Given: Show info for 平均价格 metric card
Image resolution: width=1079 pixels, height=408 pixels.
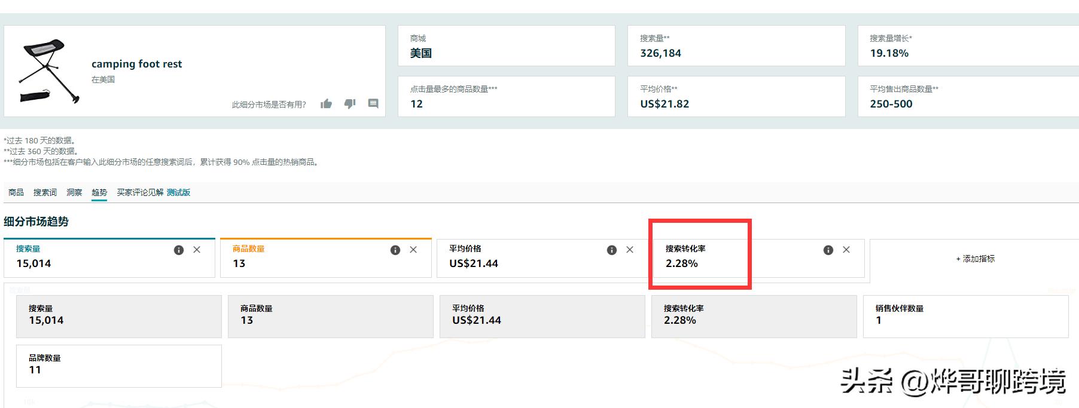Looking at the screenshot, I should click(612, 250).
